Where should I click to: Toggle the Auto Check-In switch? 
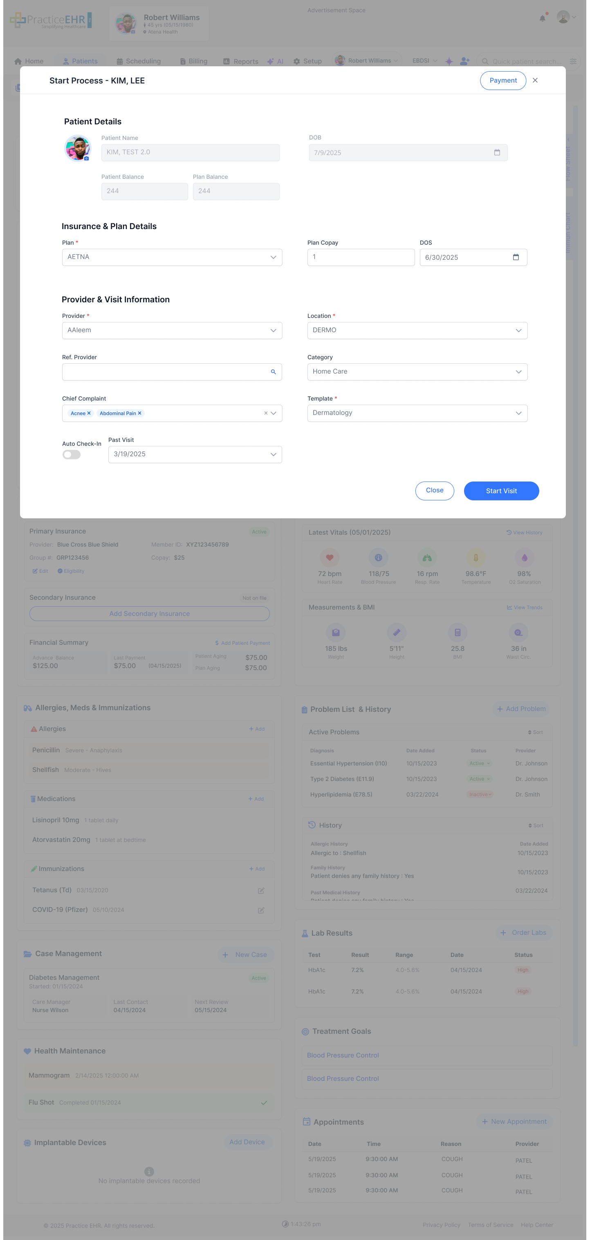[x=72, y=455]
